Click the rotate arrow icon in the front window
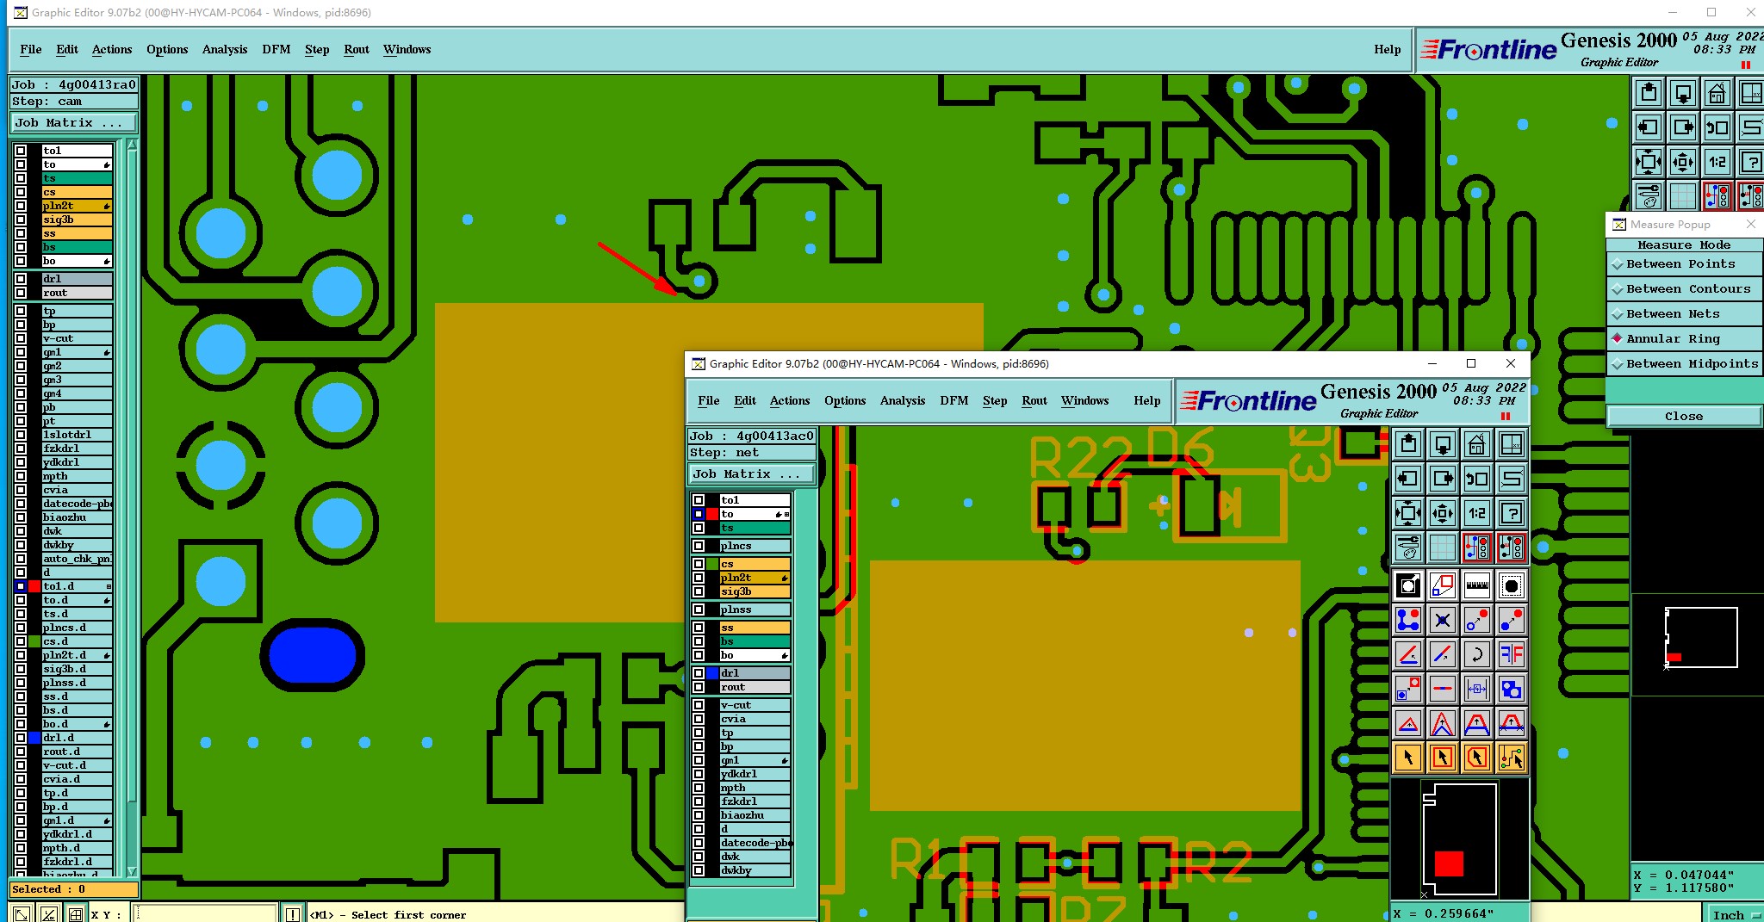 click(1477, 655)
